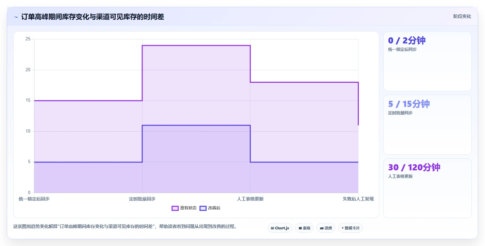Click the y-axis value 15

(x=28, y=100)
